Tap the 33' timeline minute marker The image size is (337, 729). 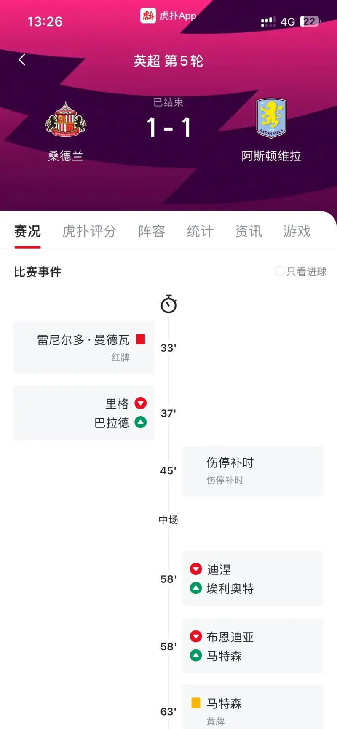click(168, 348)
